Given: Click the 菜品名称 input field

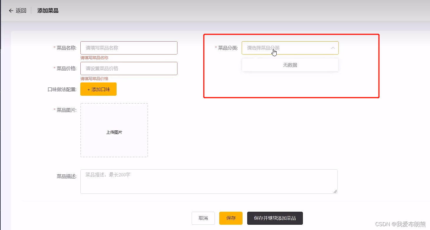Looking at the screenshot, I should click(x=129, y=48).
